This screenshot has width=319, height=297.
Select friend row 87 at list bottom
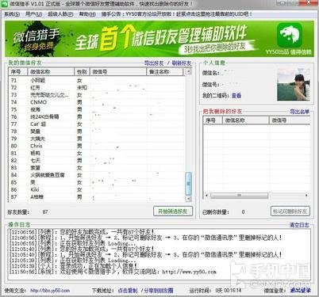coord(97,197)
